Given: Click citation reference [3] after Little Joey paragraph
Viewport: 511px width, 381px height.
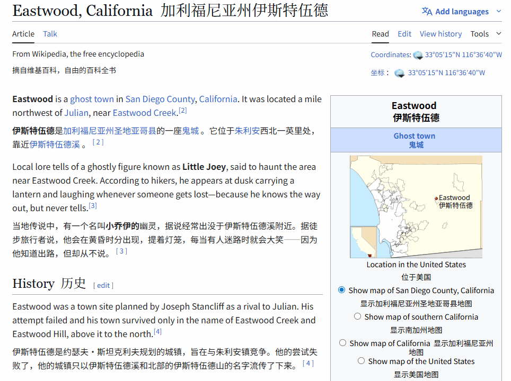Looking at the screenshot, I should click(93, 206).
